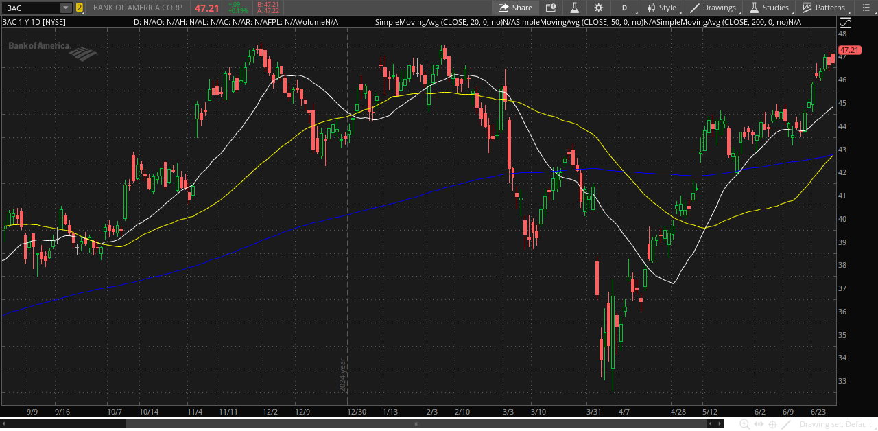This screenshot has width=878, height=431.
Task: Click the 33 price level on axis
Action: point(842,381)
